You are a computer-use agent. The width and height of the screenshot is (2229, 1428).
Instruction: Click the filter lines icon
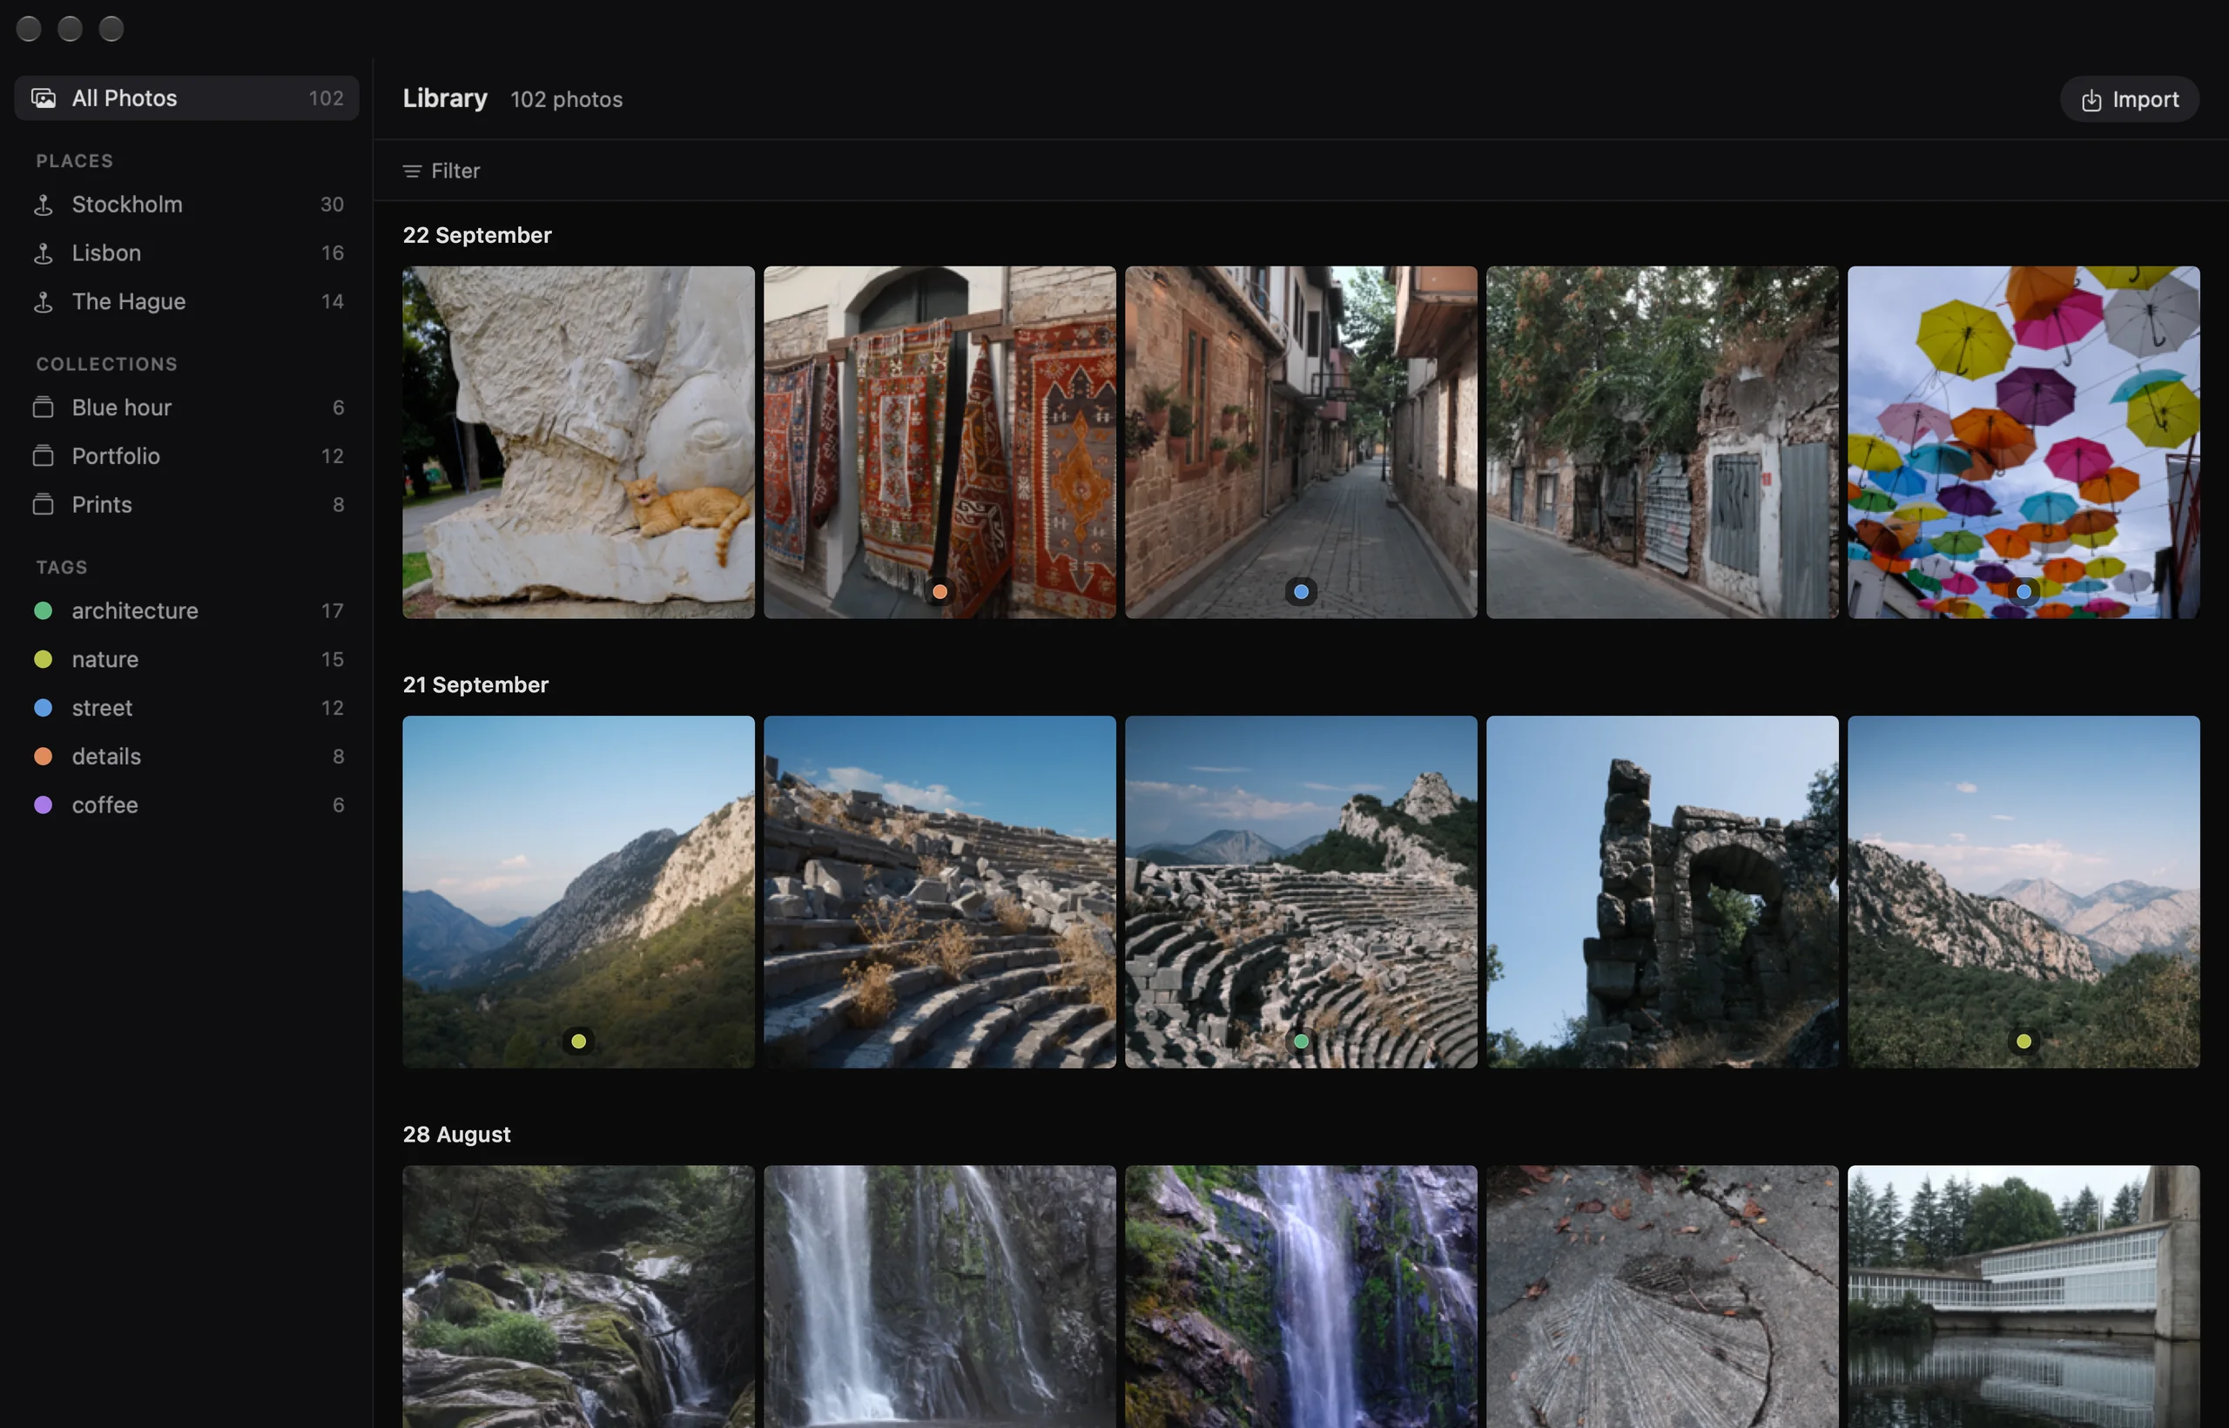tap(413, 171)
